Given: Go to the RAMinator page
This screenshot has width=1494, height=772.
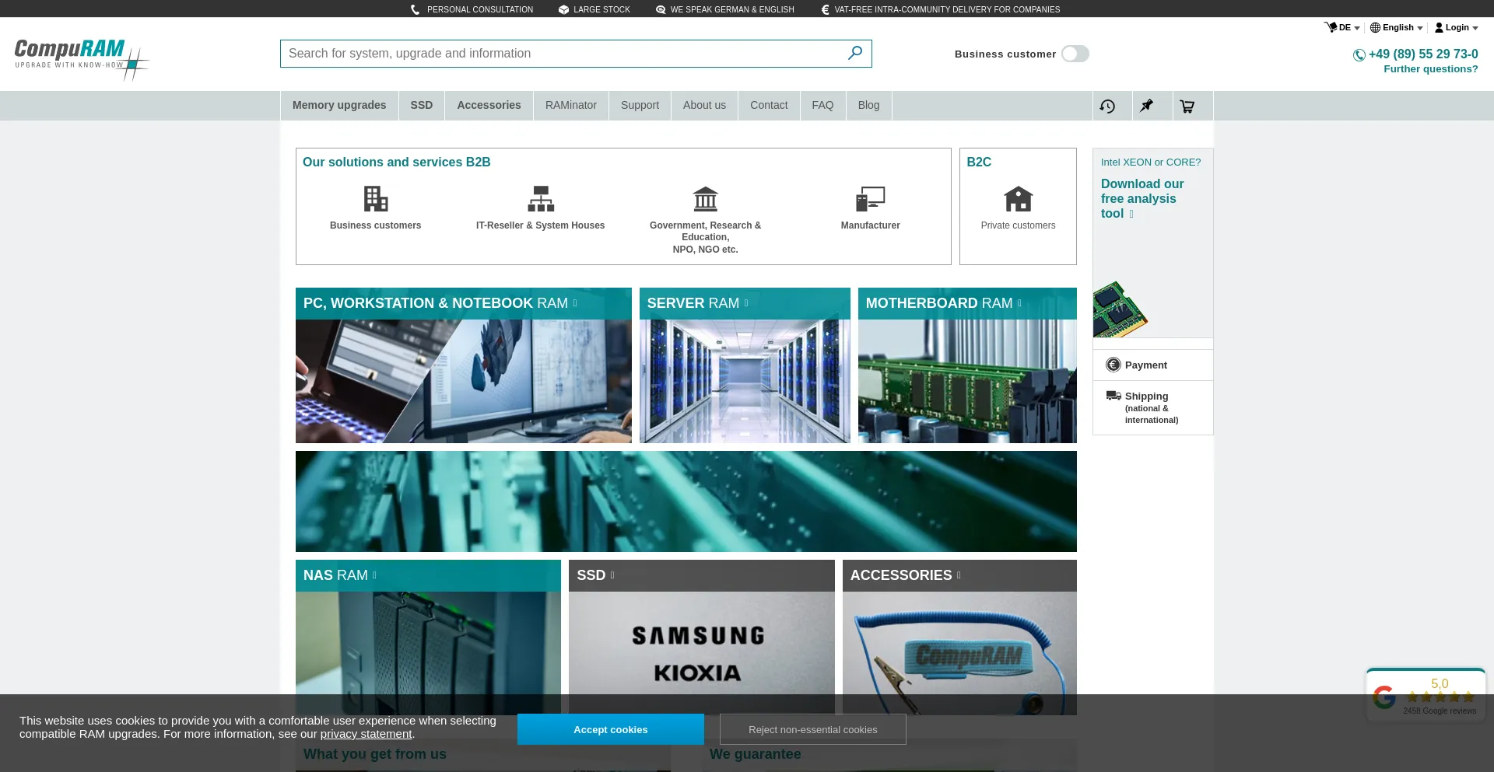Looking at the screenshot, I should point(571,106).
